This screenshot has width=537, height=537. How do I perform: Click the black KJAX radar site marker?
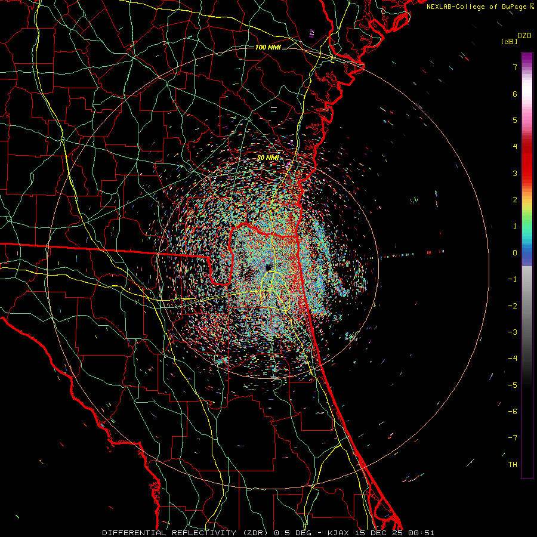[268, 267]
